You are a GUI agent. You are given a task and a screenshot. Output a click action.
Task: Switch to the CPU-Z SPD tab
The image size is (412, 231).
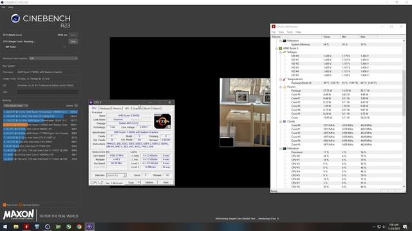pos(127,108)
